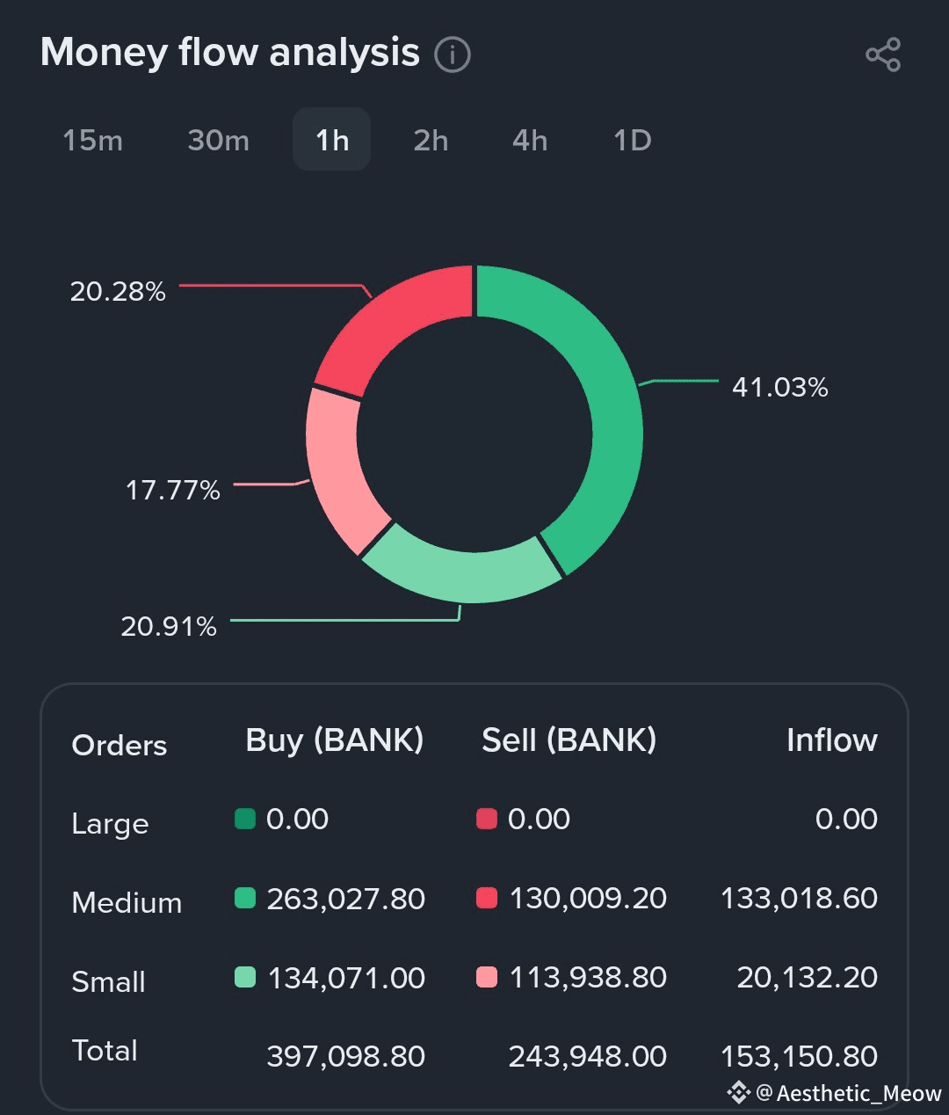Open the Money flow analysis info icon
Image resolution: width=949 pixels, height=1115 pixels.
click(453, 55)
